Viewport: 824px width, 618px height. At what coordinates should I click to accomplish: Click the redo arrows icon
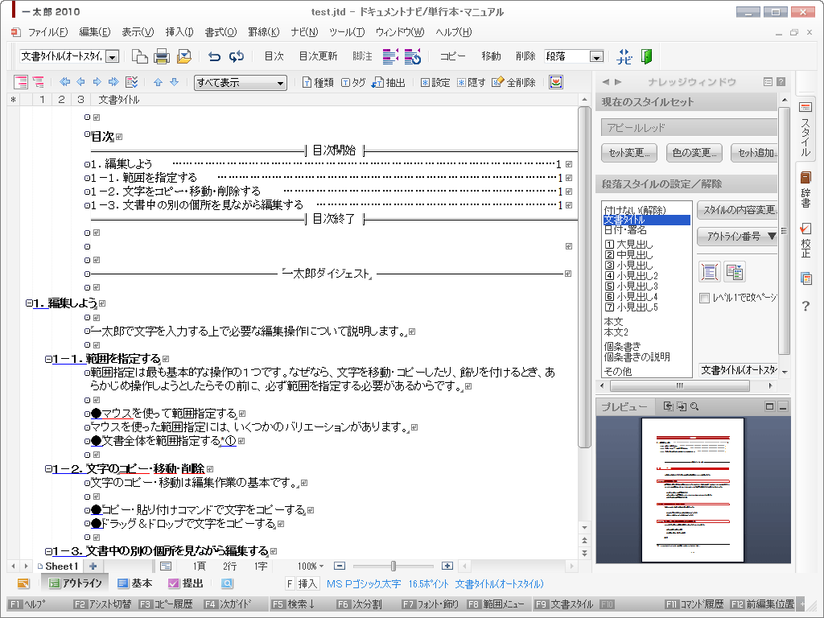(x=237, y=56)
